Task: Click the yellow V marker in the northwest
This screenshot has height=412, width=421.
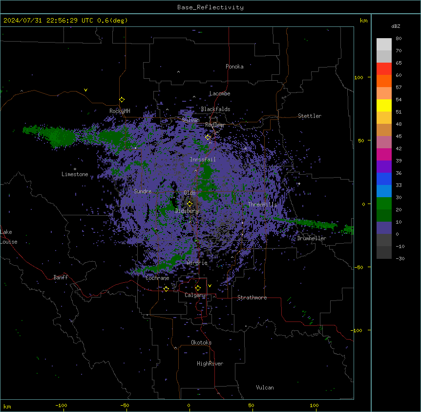Action: pyautogui.click(x=85, y=90)
